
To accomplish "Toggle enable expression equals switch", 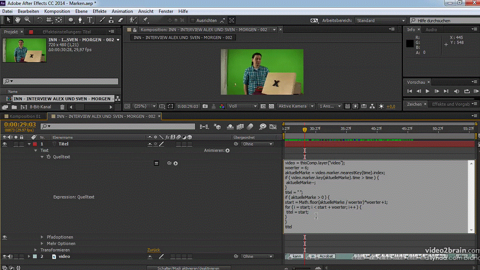I will click(156, 163).
